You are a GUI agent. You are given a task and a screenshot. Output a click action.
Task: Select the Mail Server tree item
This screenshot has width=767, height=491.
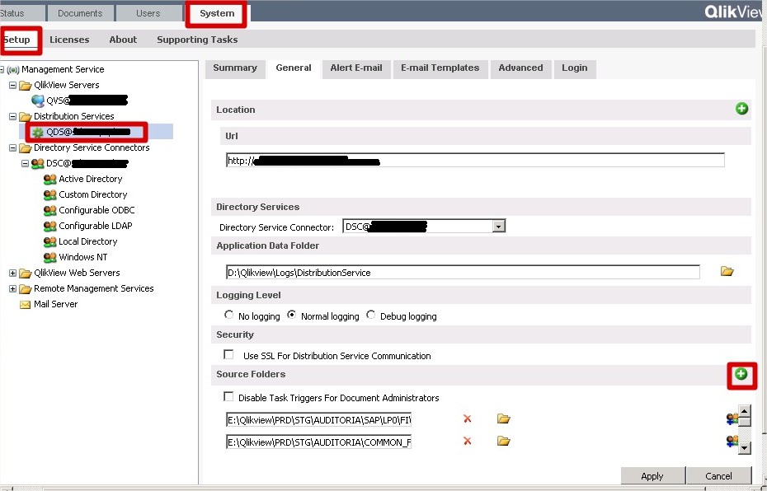(x=56, y=304)
